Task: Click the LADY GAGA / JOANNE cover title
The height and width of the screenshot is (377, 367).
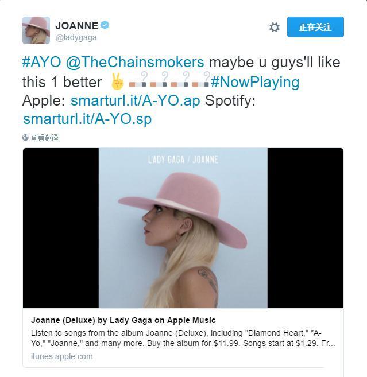Action: click(x=183, y=160)
